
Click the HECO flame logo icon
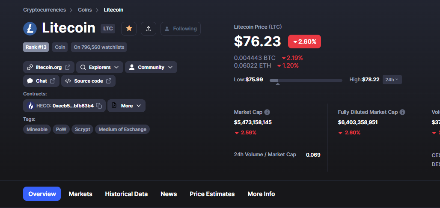point(30,106)
